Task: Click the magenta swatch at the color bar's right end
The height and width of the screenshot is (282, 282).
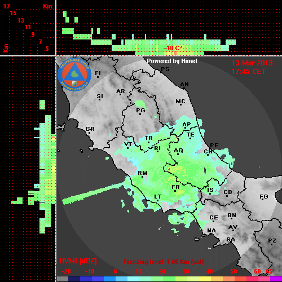Action: [x=276, y=279]
